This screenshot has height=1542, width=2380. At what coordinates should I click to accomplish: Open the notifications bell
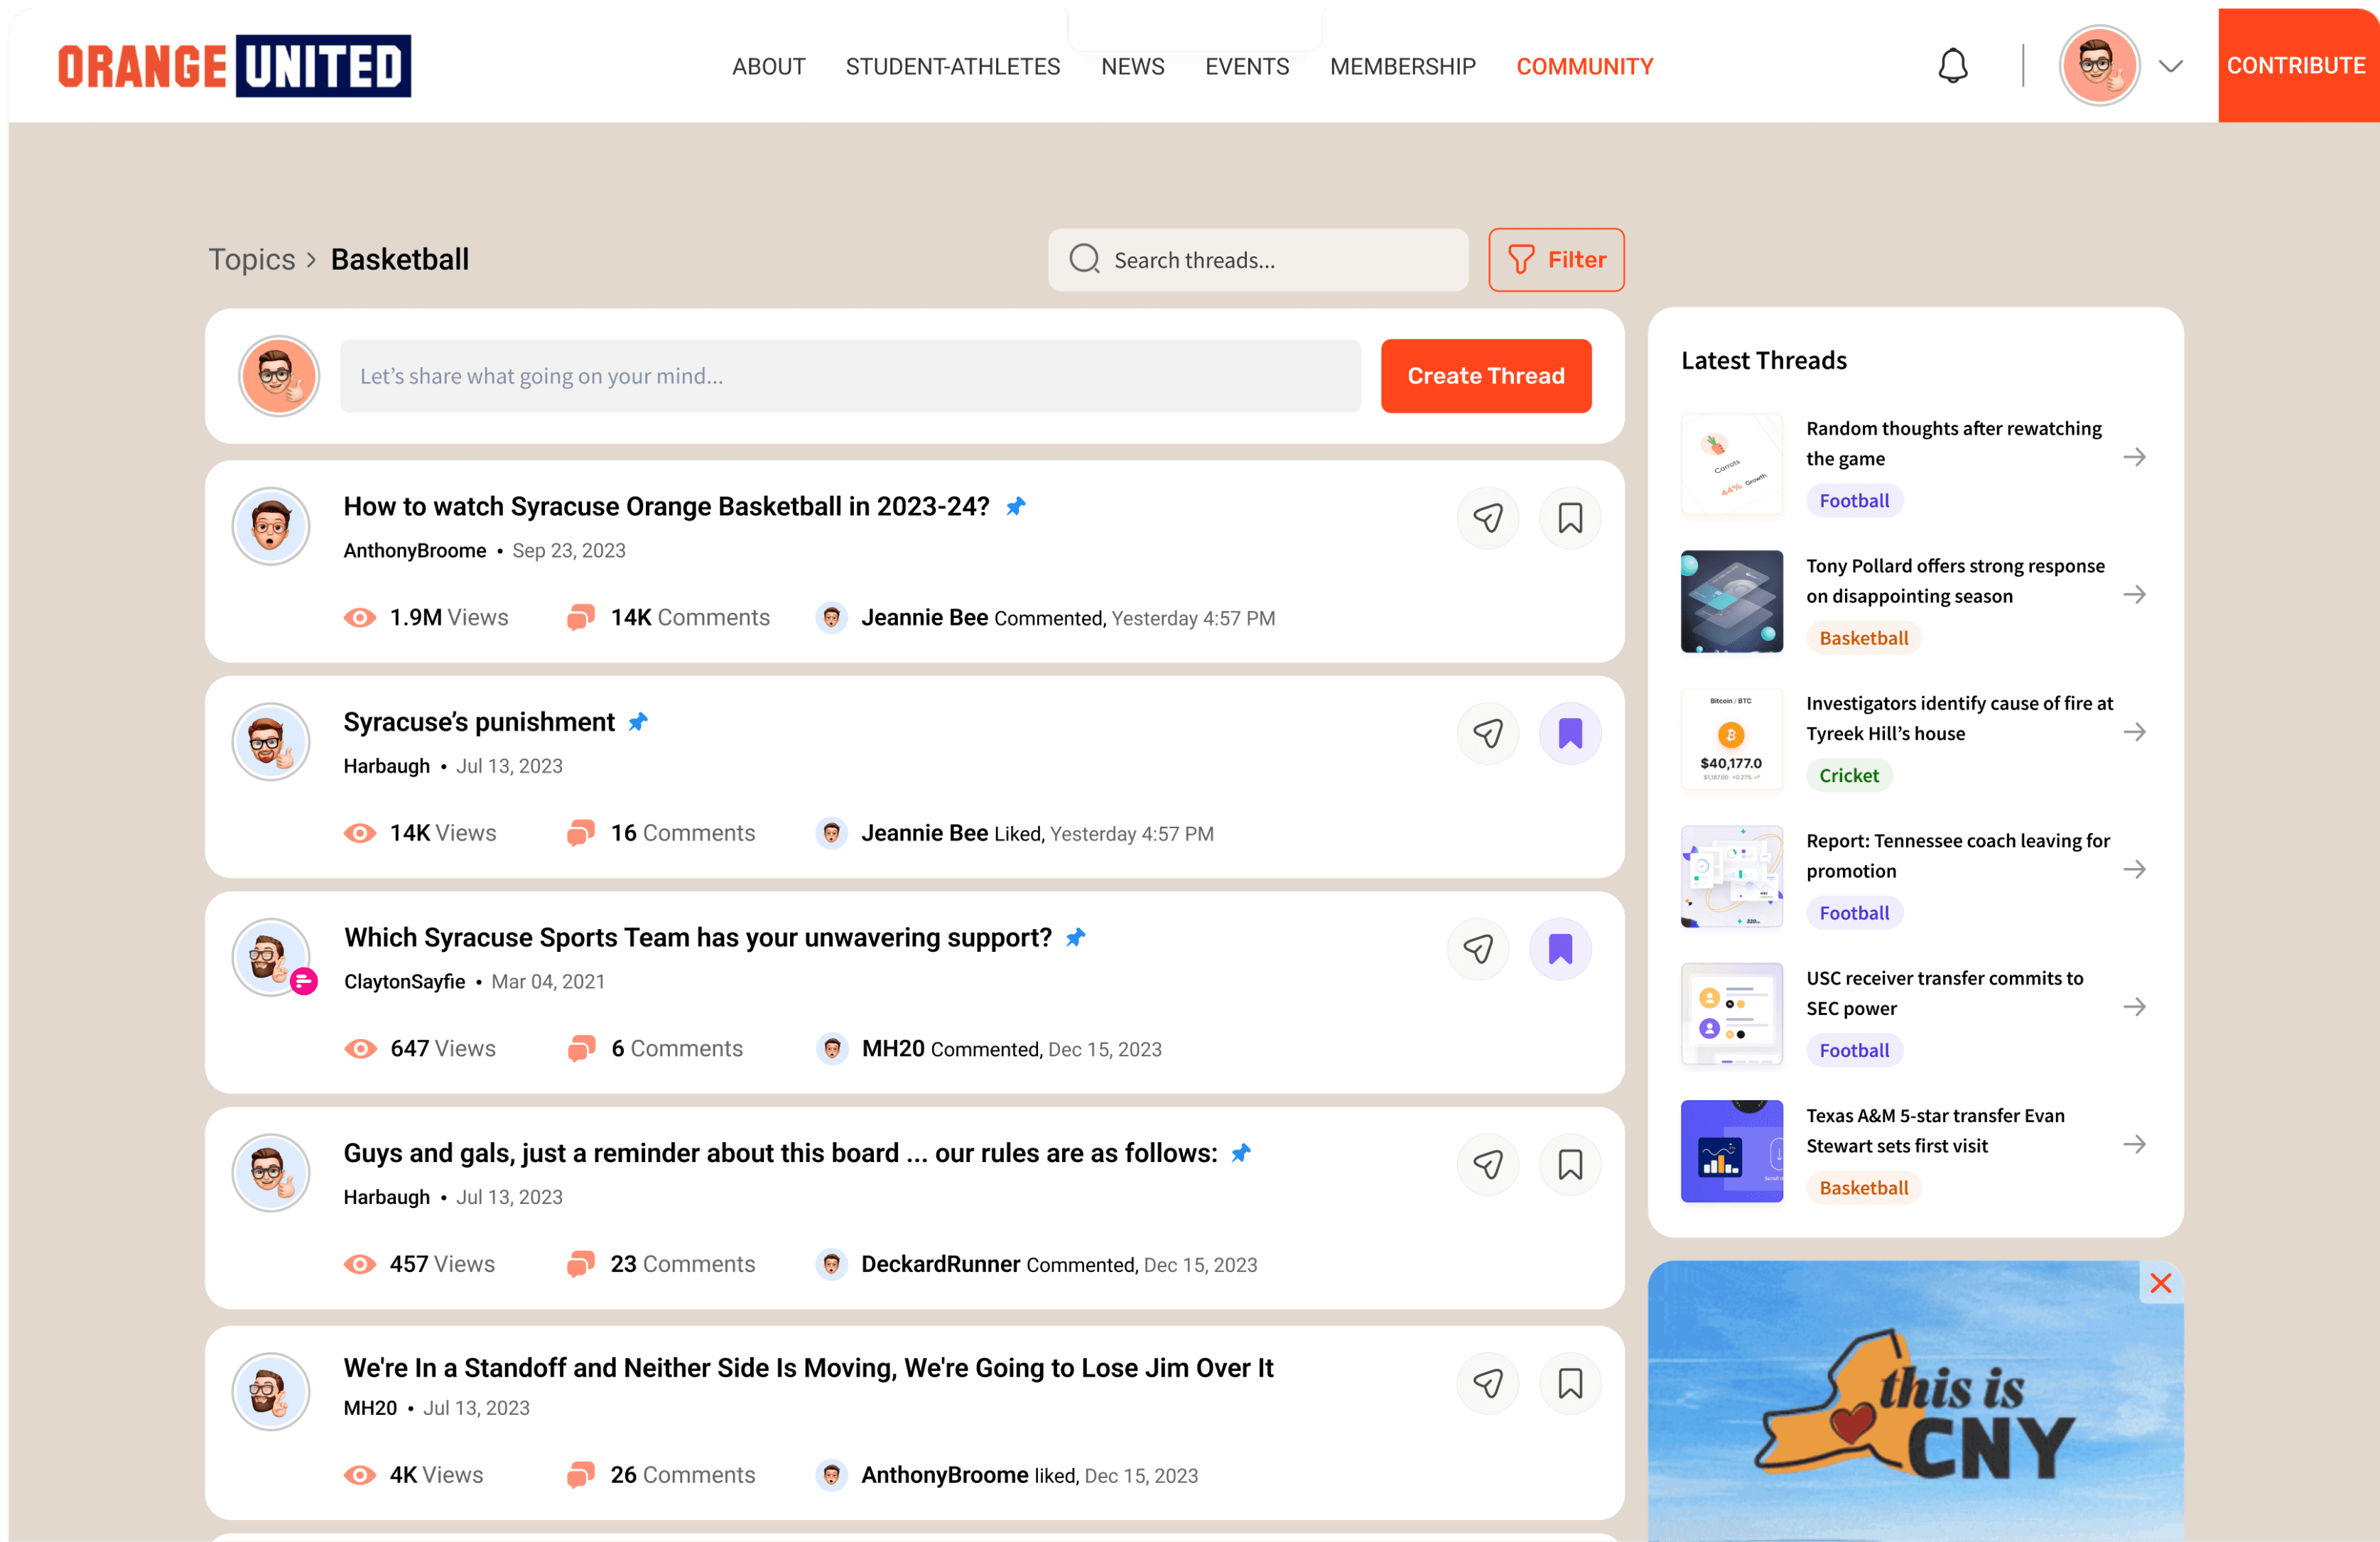[1952, 66]
